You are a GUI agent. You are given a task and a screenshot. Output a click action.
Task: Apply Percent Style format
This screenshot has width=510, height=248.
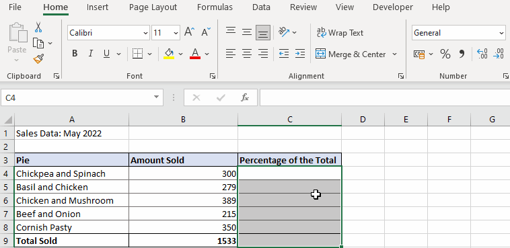click(x=445, y=54)
